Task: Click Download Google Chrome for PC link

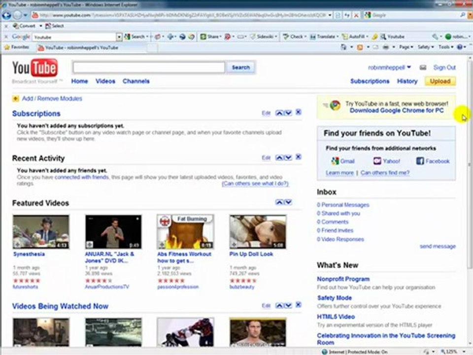Action: (x=397, y=110)
